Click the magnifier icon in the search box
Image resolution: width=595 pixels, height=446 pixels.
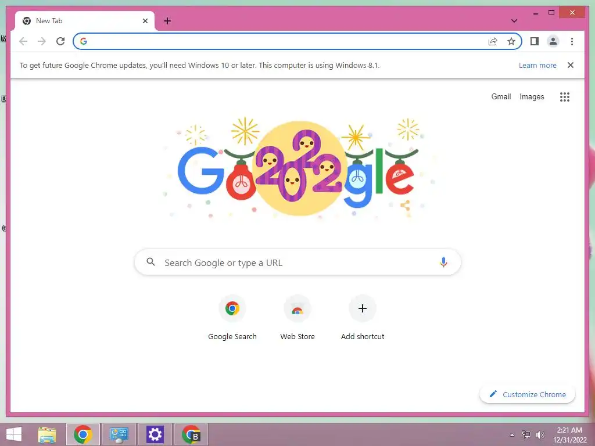[150, 262]
